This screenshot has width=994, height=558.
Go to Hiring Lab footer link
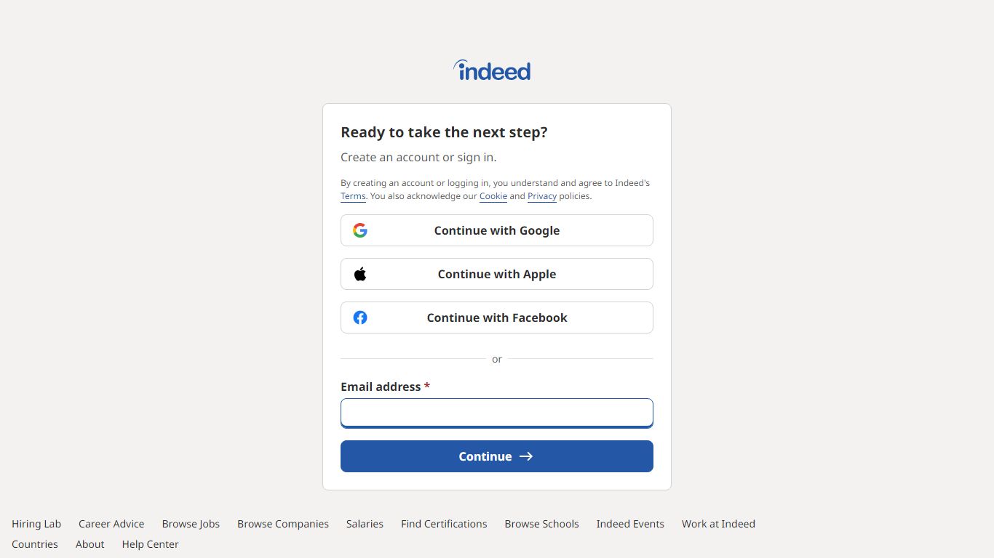click(x=36, y=524)
